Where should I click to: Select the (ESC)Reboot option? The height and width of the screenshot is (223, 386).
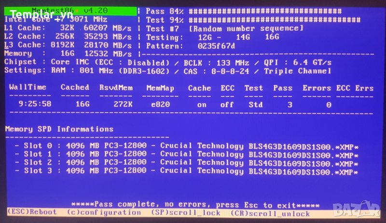(x=32, y=212)
